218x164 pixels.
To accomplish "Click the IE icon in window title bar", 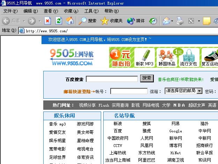I will click(3, 3).
